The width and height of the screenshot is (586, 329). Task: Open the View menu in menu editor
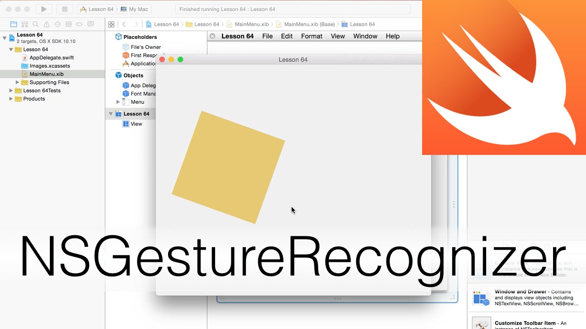coord(338,36)
